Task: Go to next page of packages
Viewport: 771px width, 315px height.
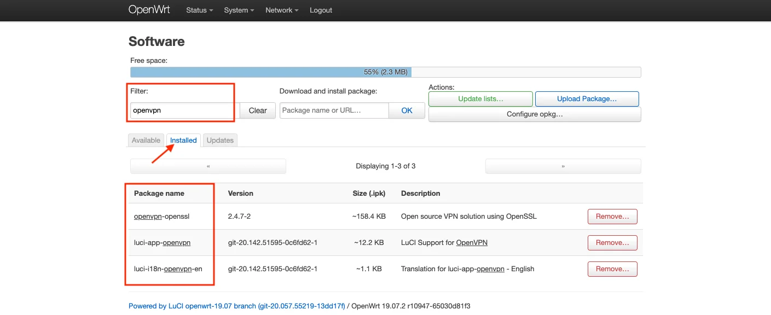Action: [x=563, y=166]
